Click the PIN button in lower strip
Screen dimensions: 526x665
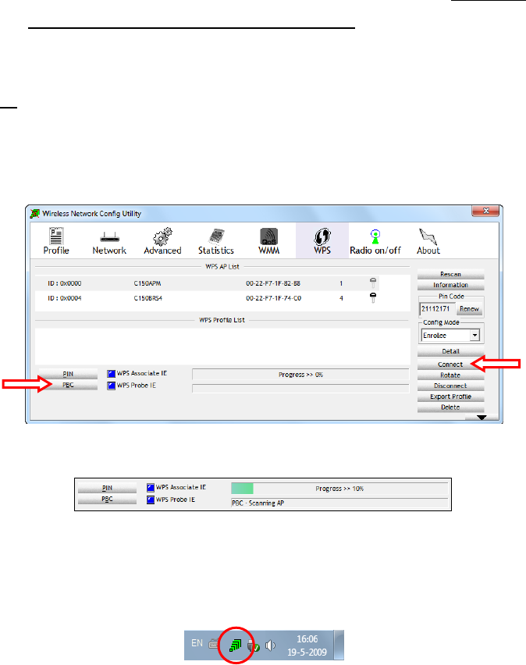[108, 488]
